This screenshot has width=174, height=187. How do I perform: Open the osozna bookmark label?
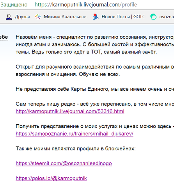(167, 17)
